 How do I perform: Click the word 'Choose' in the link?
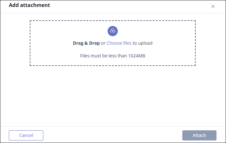(114, 43)
